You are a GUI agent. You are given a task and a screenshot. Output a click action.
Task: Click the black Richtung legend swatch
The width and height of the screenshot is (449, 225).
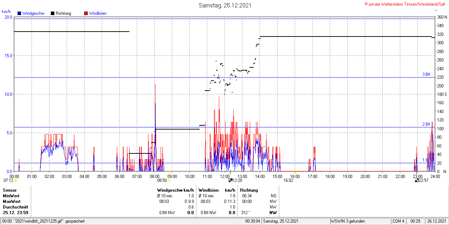(x=52, y=13)
